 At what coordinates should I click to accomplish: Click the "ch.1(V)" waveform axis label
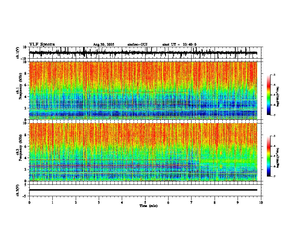[x=18, y=53]
